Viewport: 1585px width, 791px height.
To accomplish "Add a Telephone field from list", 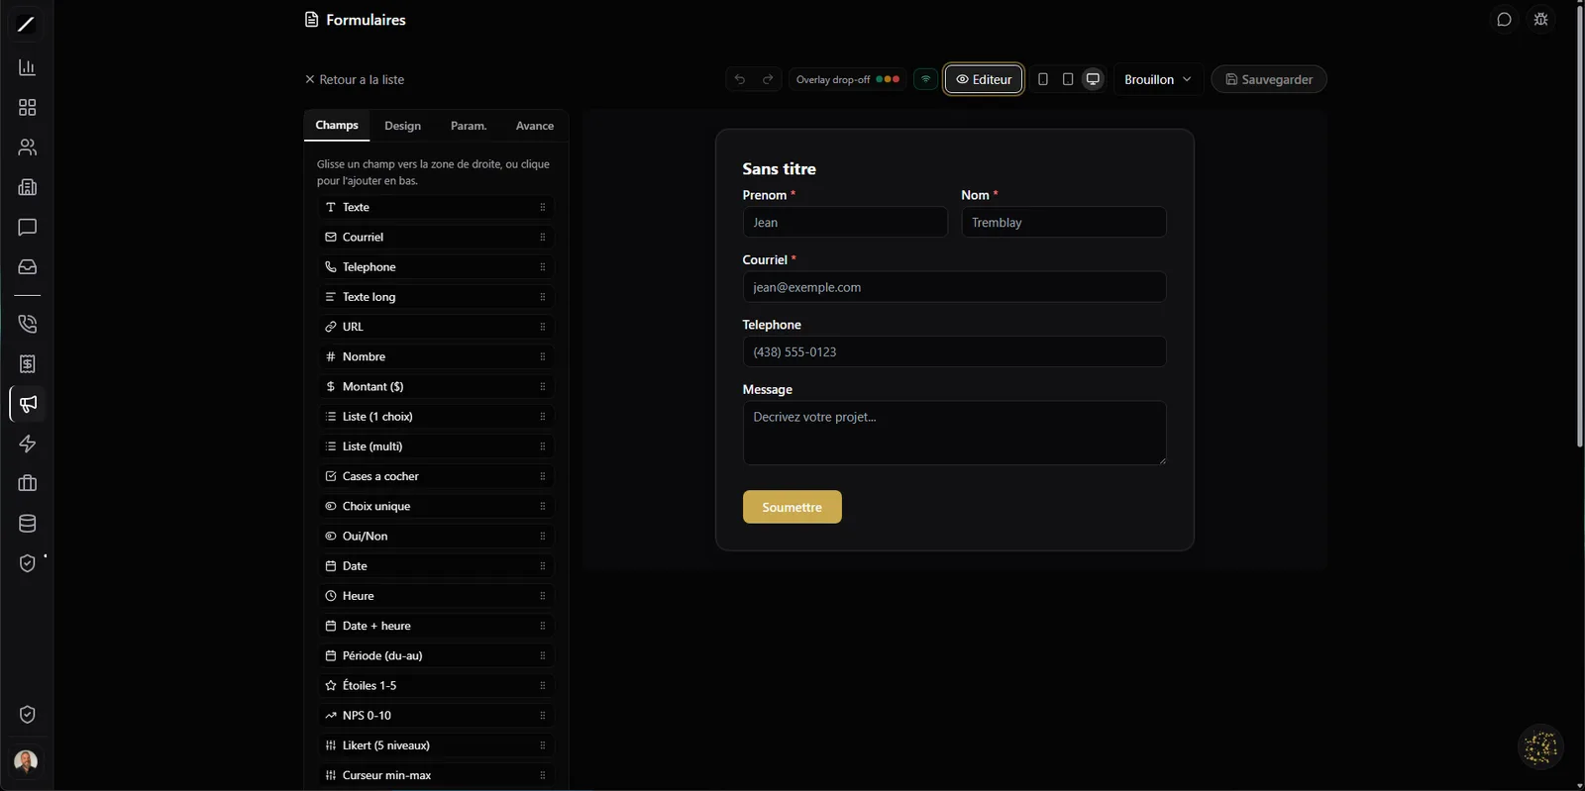I will pos(436,266).
